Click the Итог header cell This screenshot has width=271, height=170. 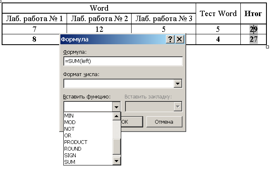(253, 14)
